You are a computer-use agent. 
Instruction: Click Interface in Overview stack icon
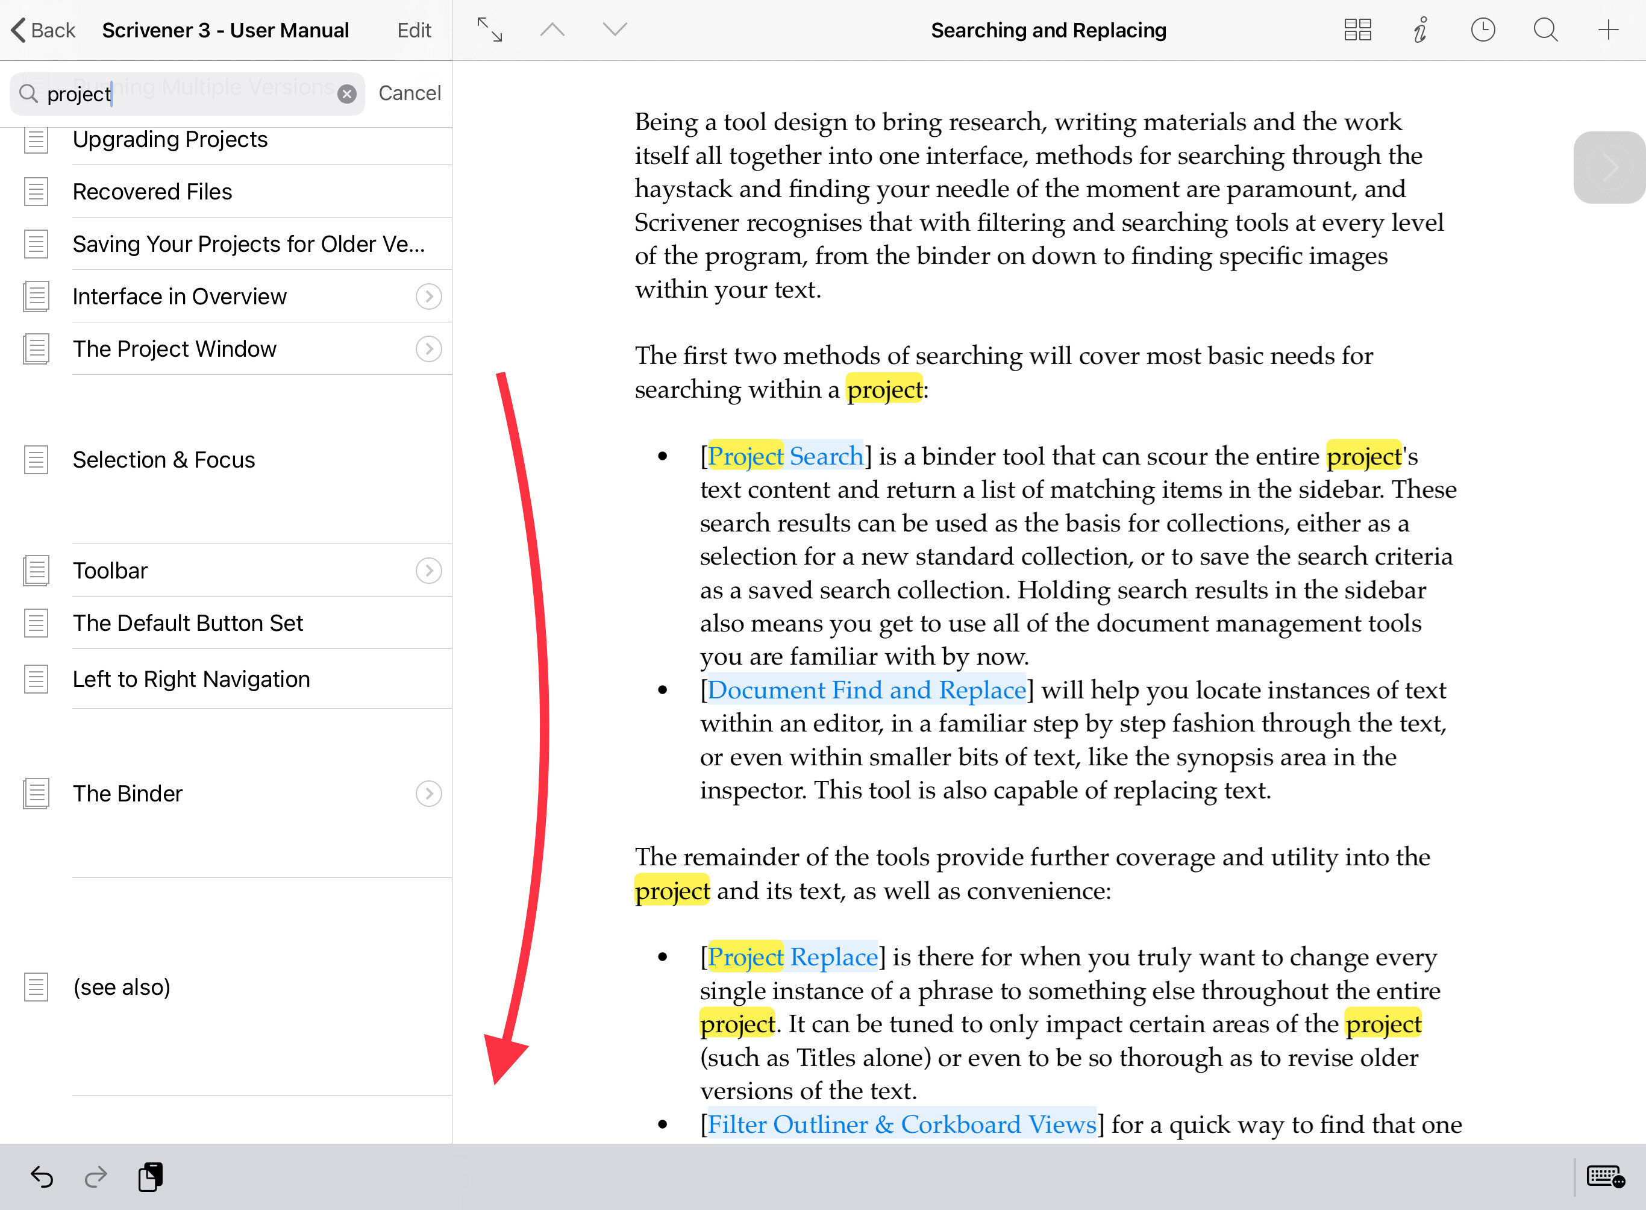36,296
